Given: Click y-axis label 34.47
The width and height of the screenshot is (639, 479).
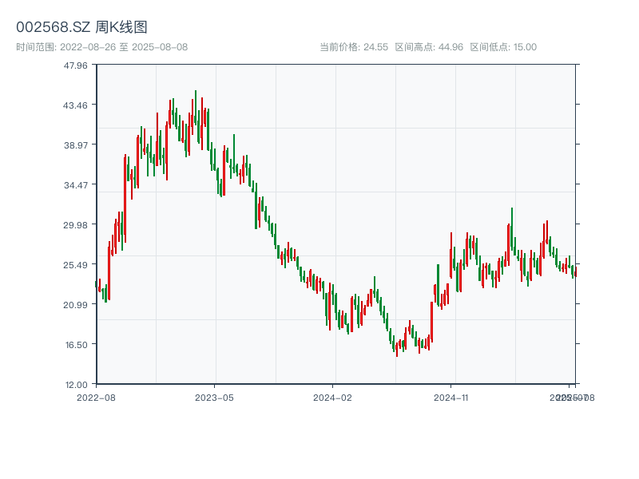Looking at the screenshot, I should tap(75, 185).
